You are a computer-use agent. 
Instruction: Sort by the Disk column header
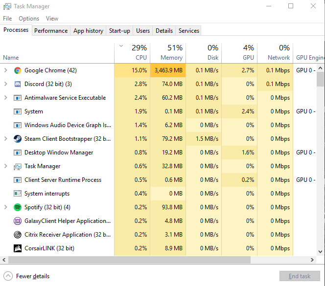tap(204, 53)
